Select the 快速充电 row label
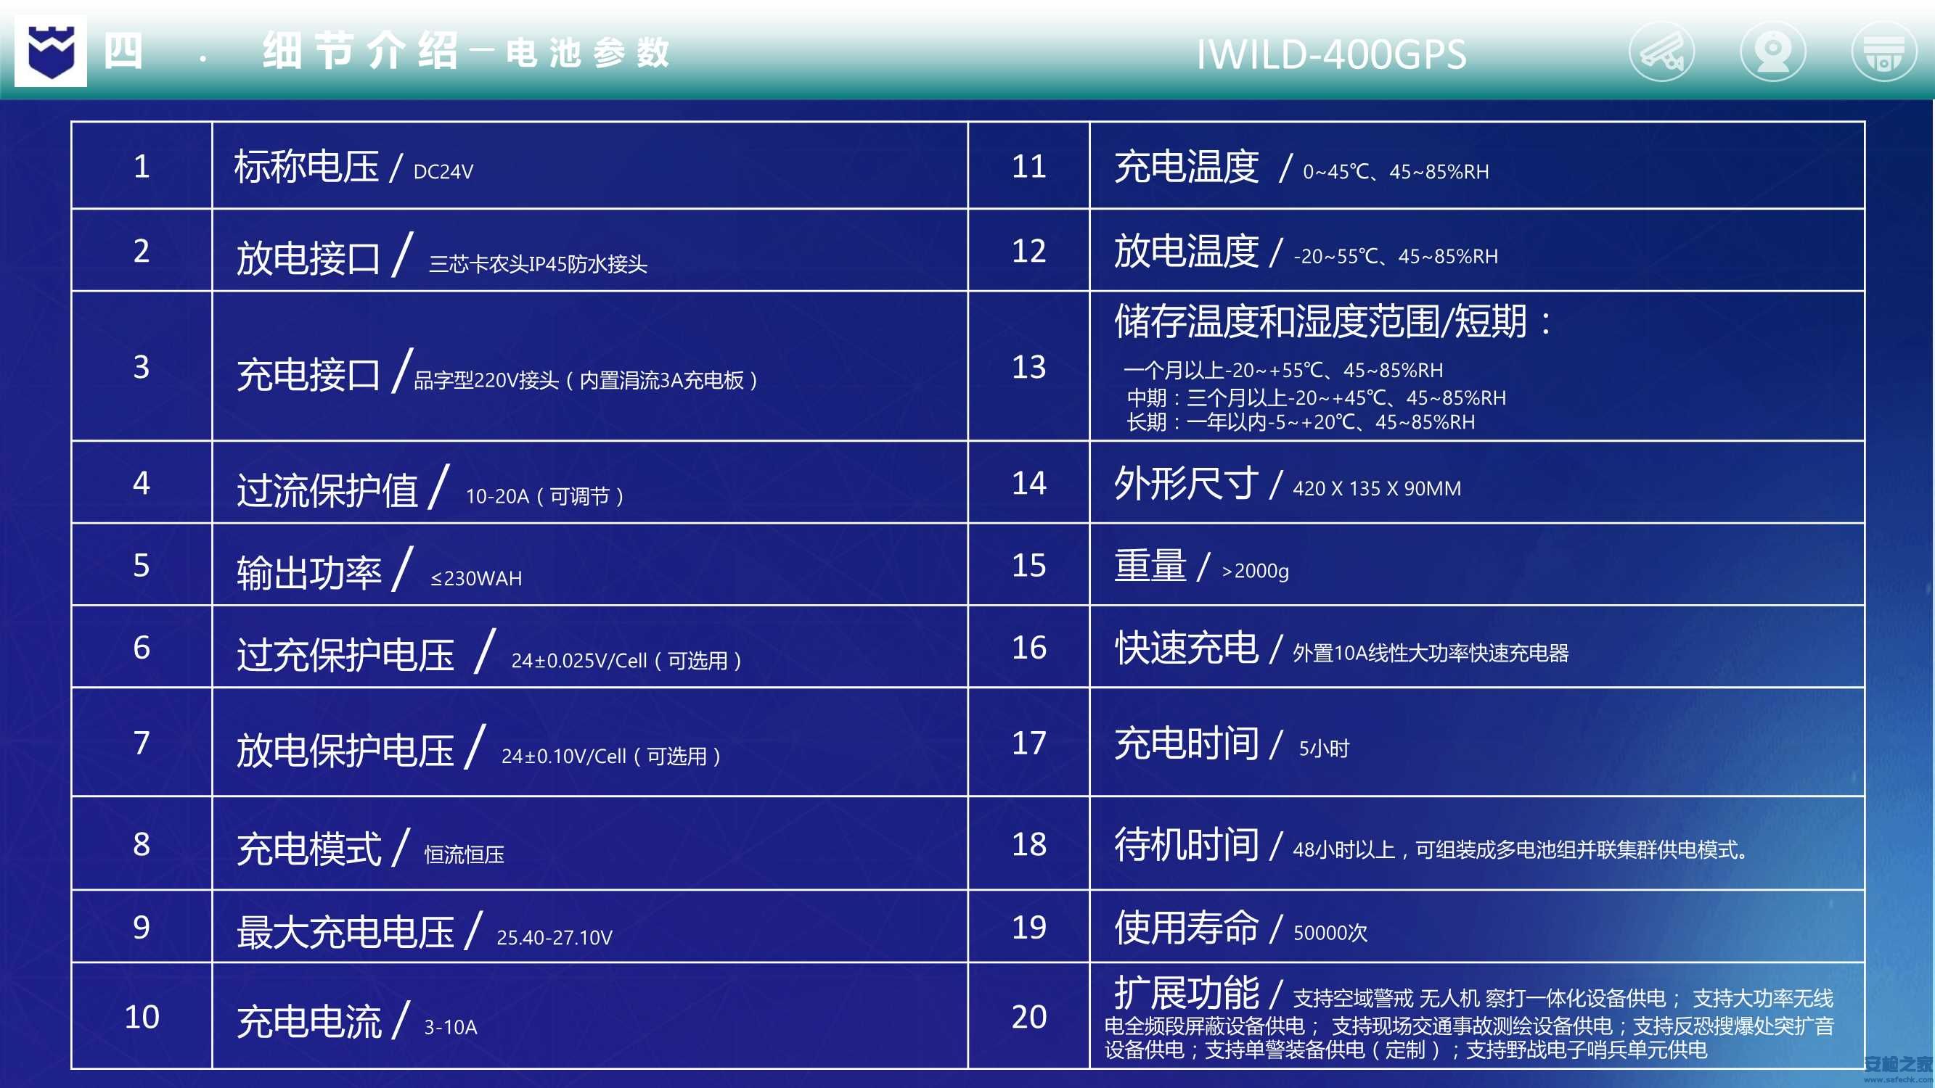 pos(1186,647)
